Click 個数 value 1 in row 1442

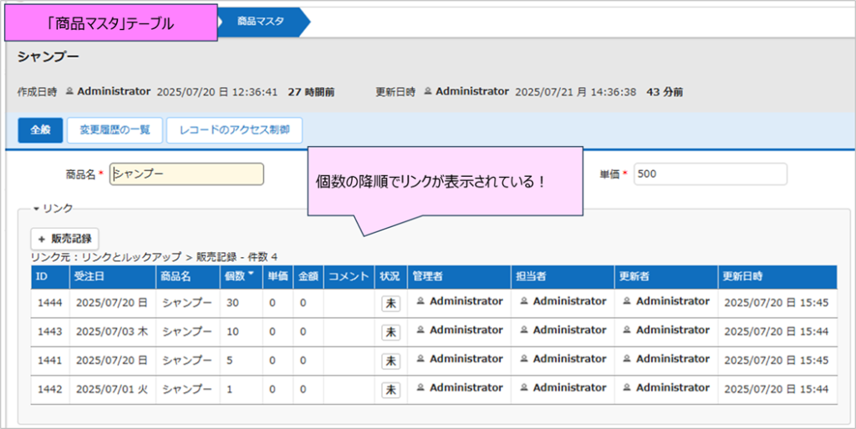(x=229, y=390)
